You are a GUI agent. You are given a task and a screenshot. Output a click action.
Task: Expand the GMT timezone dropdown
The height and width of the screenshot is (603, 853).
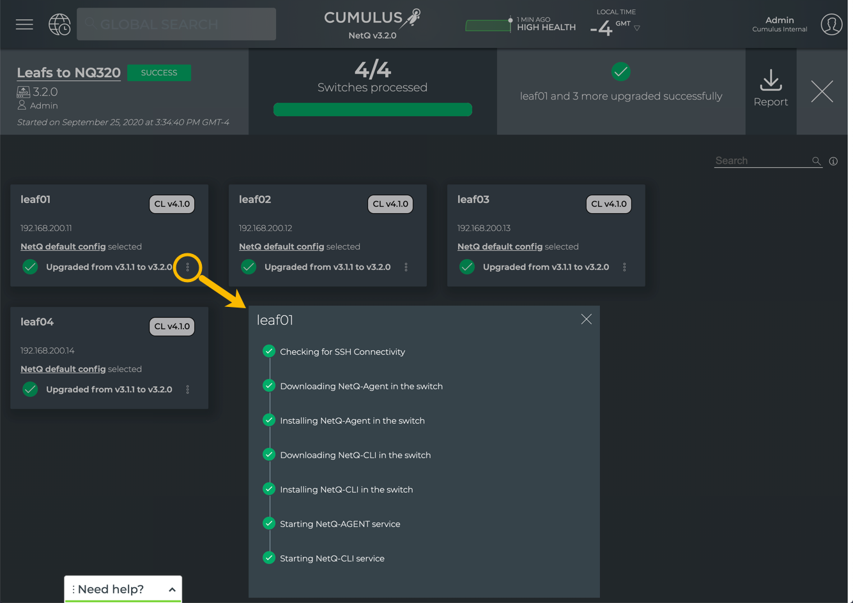tap(637, 28)
